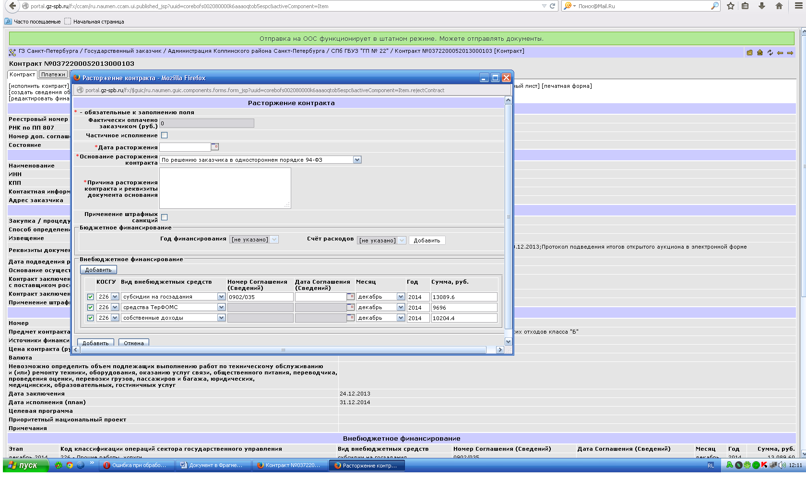Switch to Контракт №037220 taskbar window
Image resolution: width=806 pixels, height=504 pixels.
[290, 465]
